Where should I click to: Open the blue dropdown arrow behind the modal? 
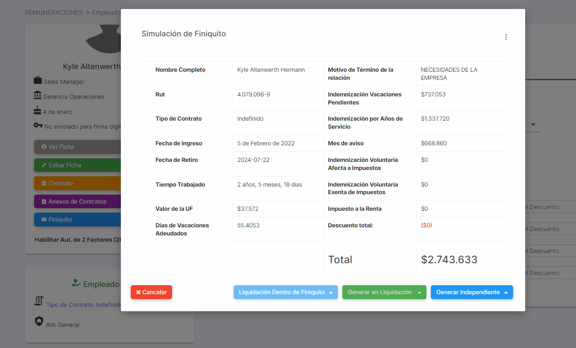click(533, 125)
